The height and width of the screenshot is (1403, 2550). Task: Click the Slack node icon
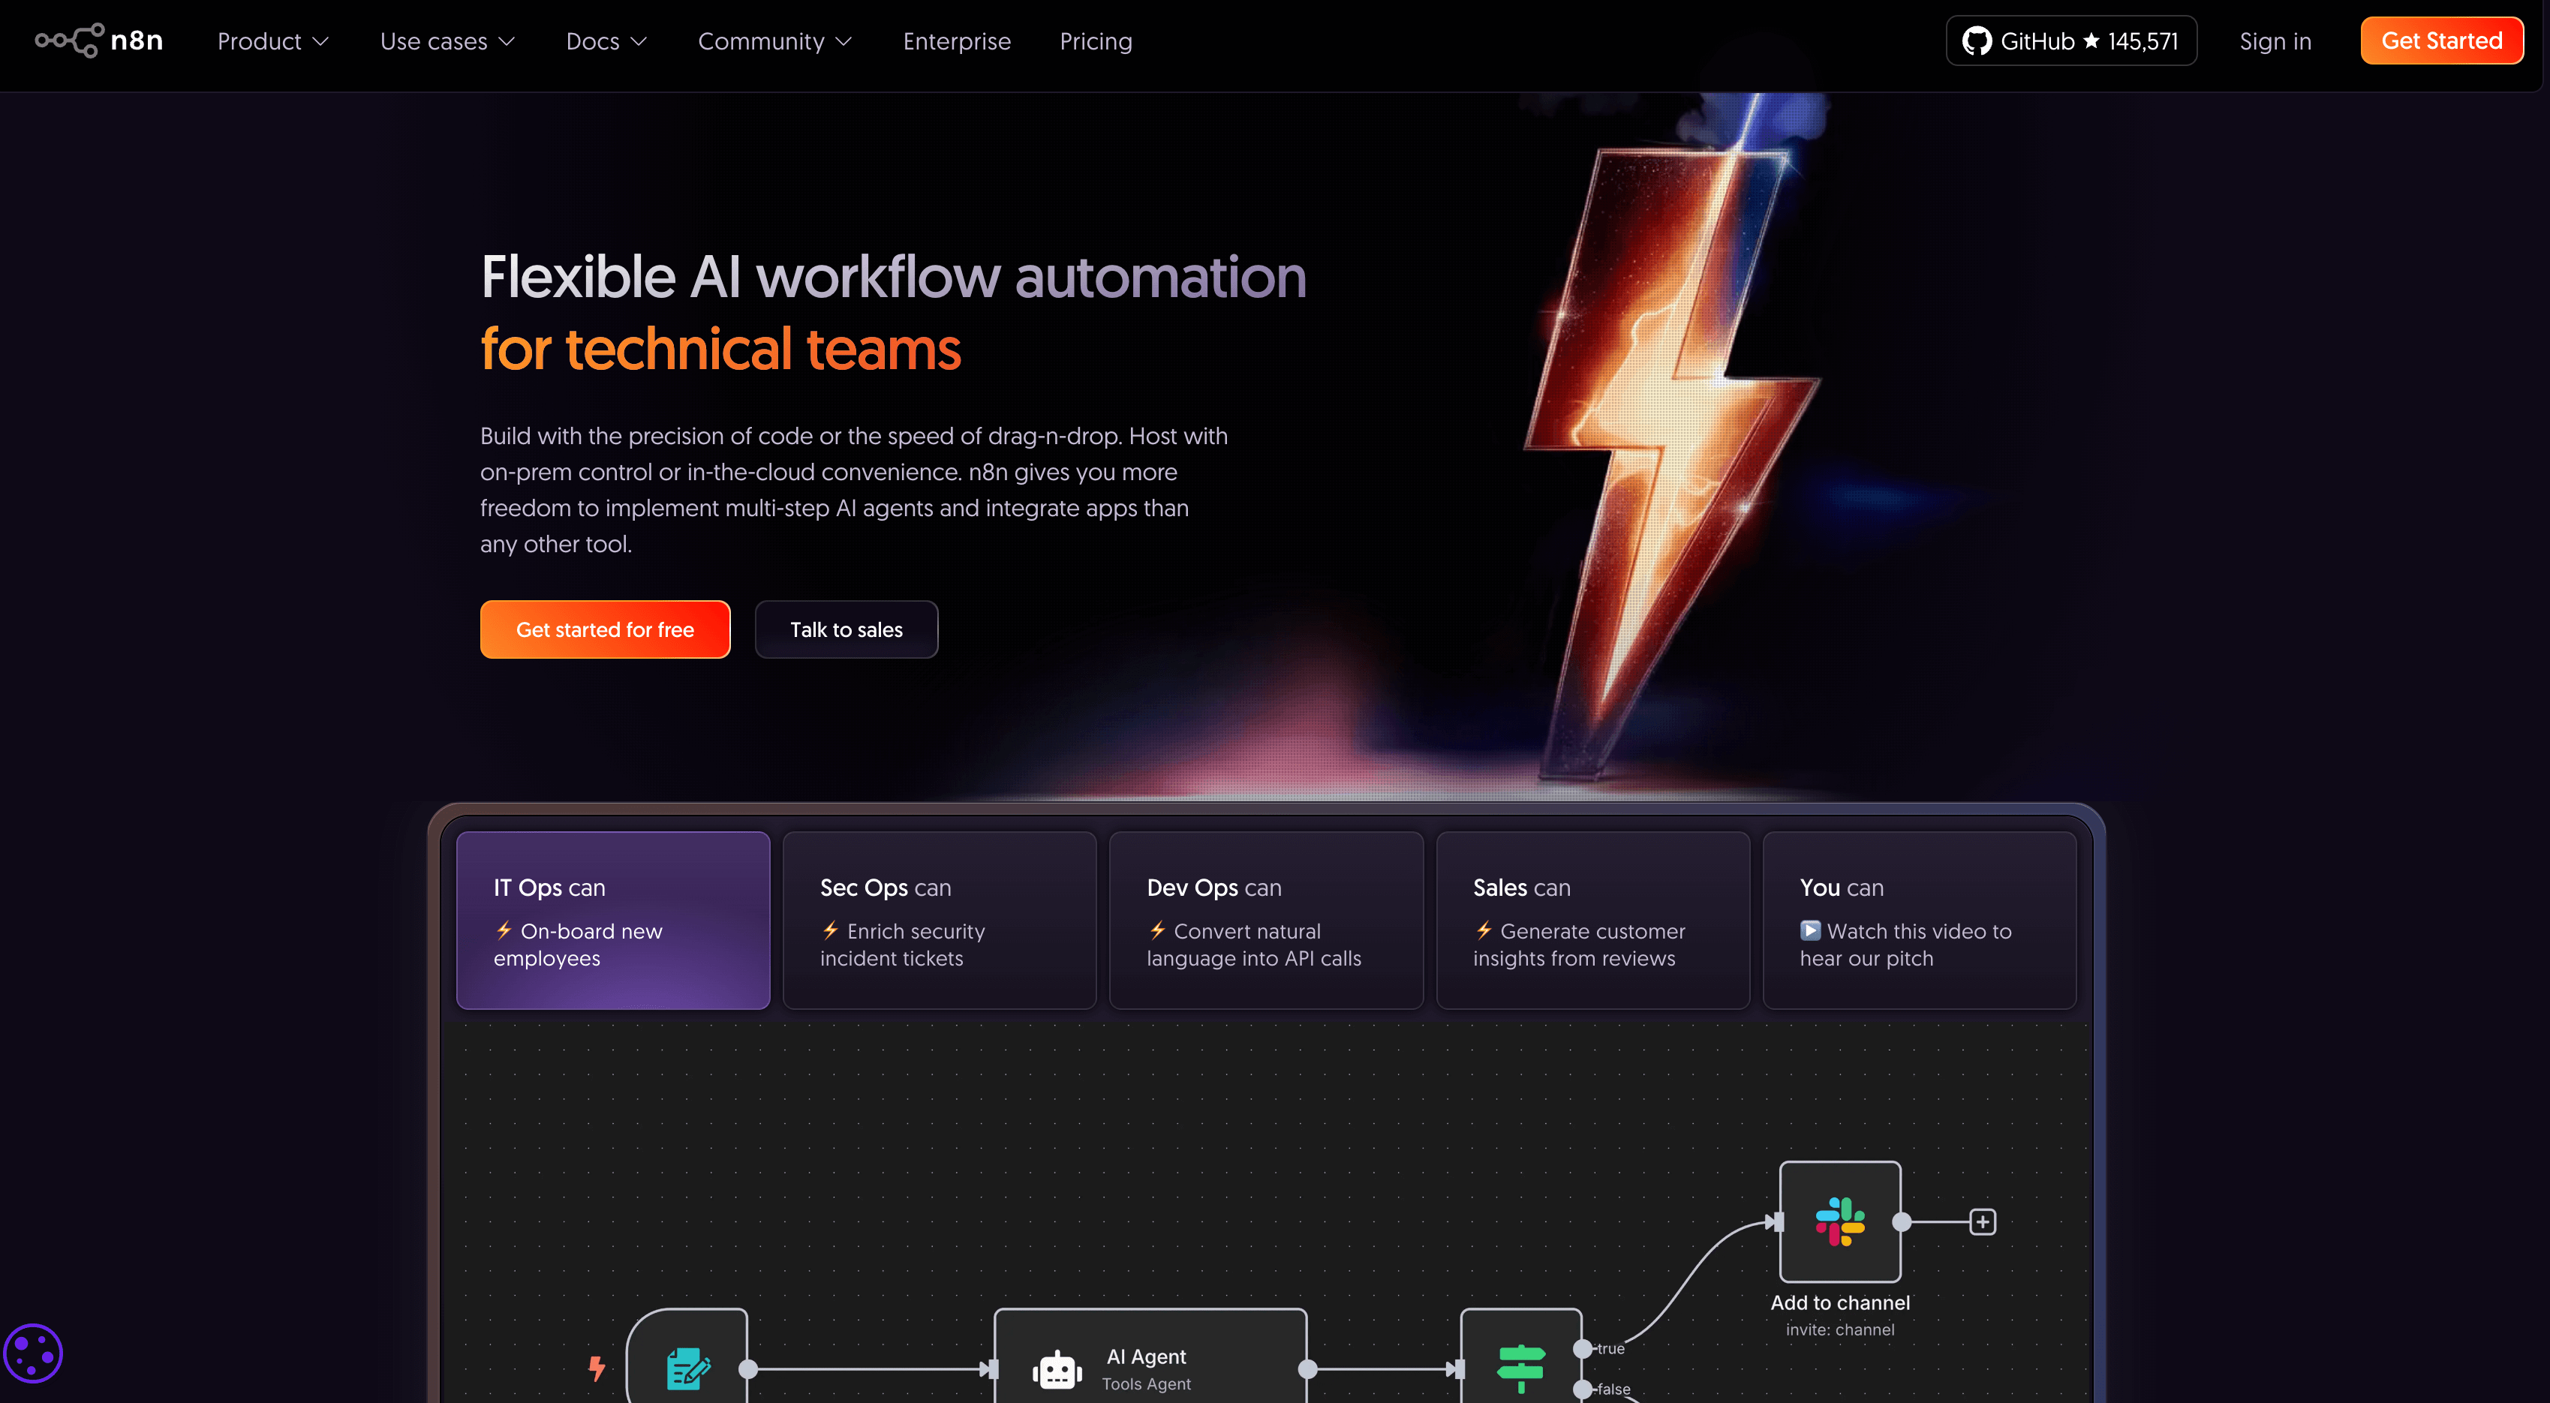pos(1839,1221)
